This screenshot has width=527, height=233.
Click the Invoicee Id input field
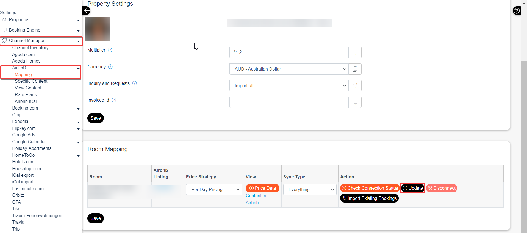[289, 102]
